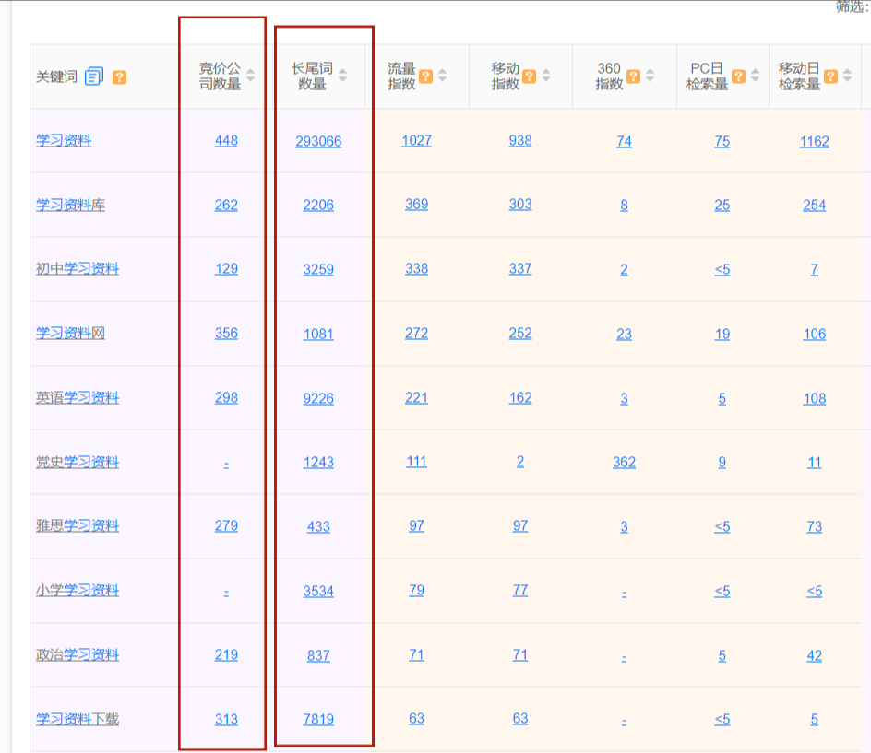Click traffic index value 111
This screenshot has height=753, width=871.
pyautogui.click(x=417, y=462)
